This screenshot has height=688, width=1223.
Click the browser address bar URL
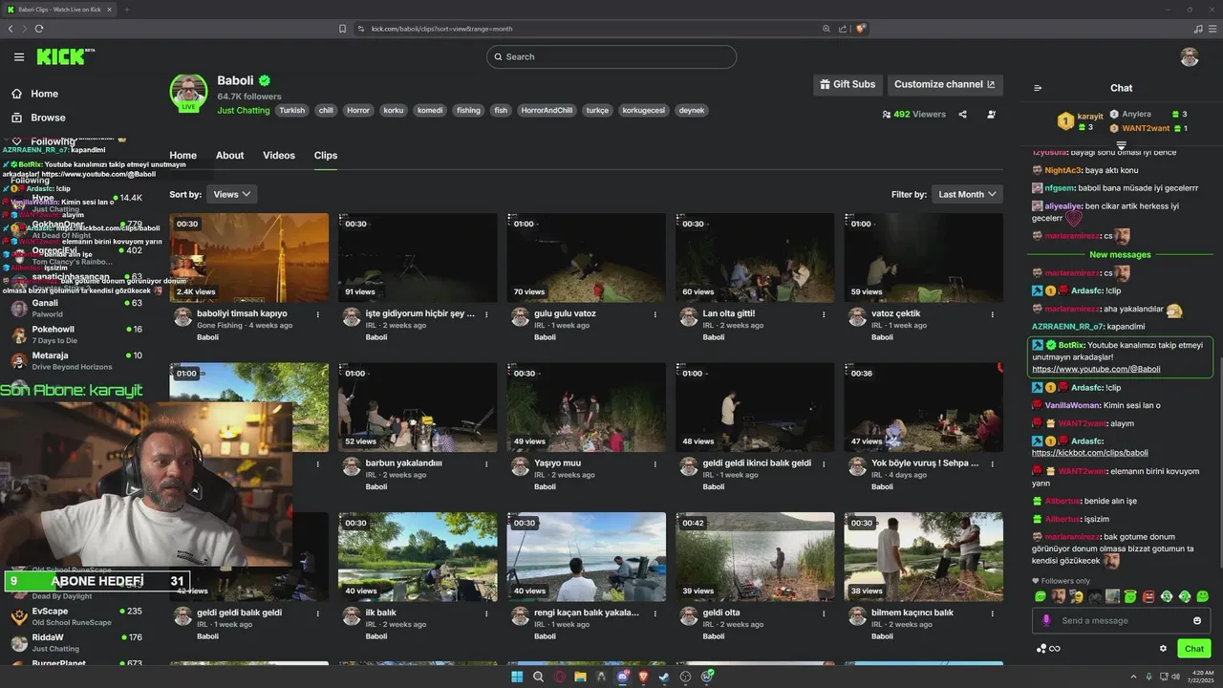pyautogui.click(x=441, y=29)
